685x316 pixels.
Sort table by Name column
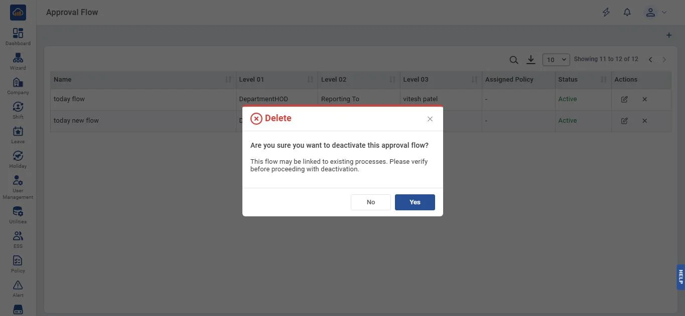(228, 80)
